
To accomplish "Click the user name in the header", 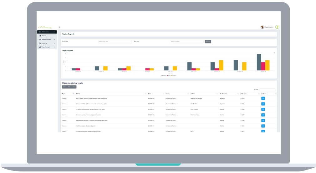I will click(269, 27).
